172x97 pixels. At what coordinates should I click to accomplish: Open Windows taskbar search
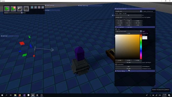pyautogui.click(x=6, y=95)
